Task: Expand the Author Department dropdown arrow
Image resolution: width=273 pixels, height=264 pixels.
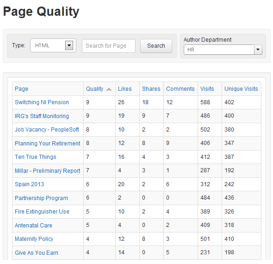Action: [258, 50]
